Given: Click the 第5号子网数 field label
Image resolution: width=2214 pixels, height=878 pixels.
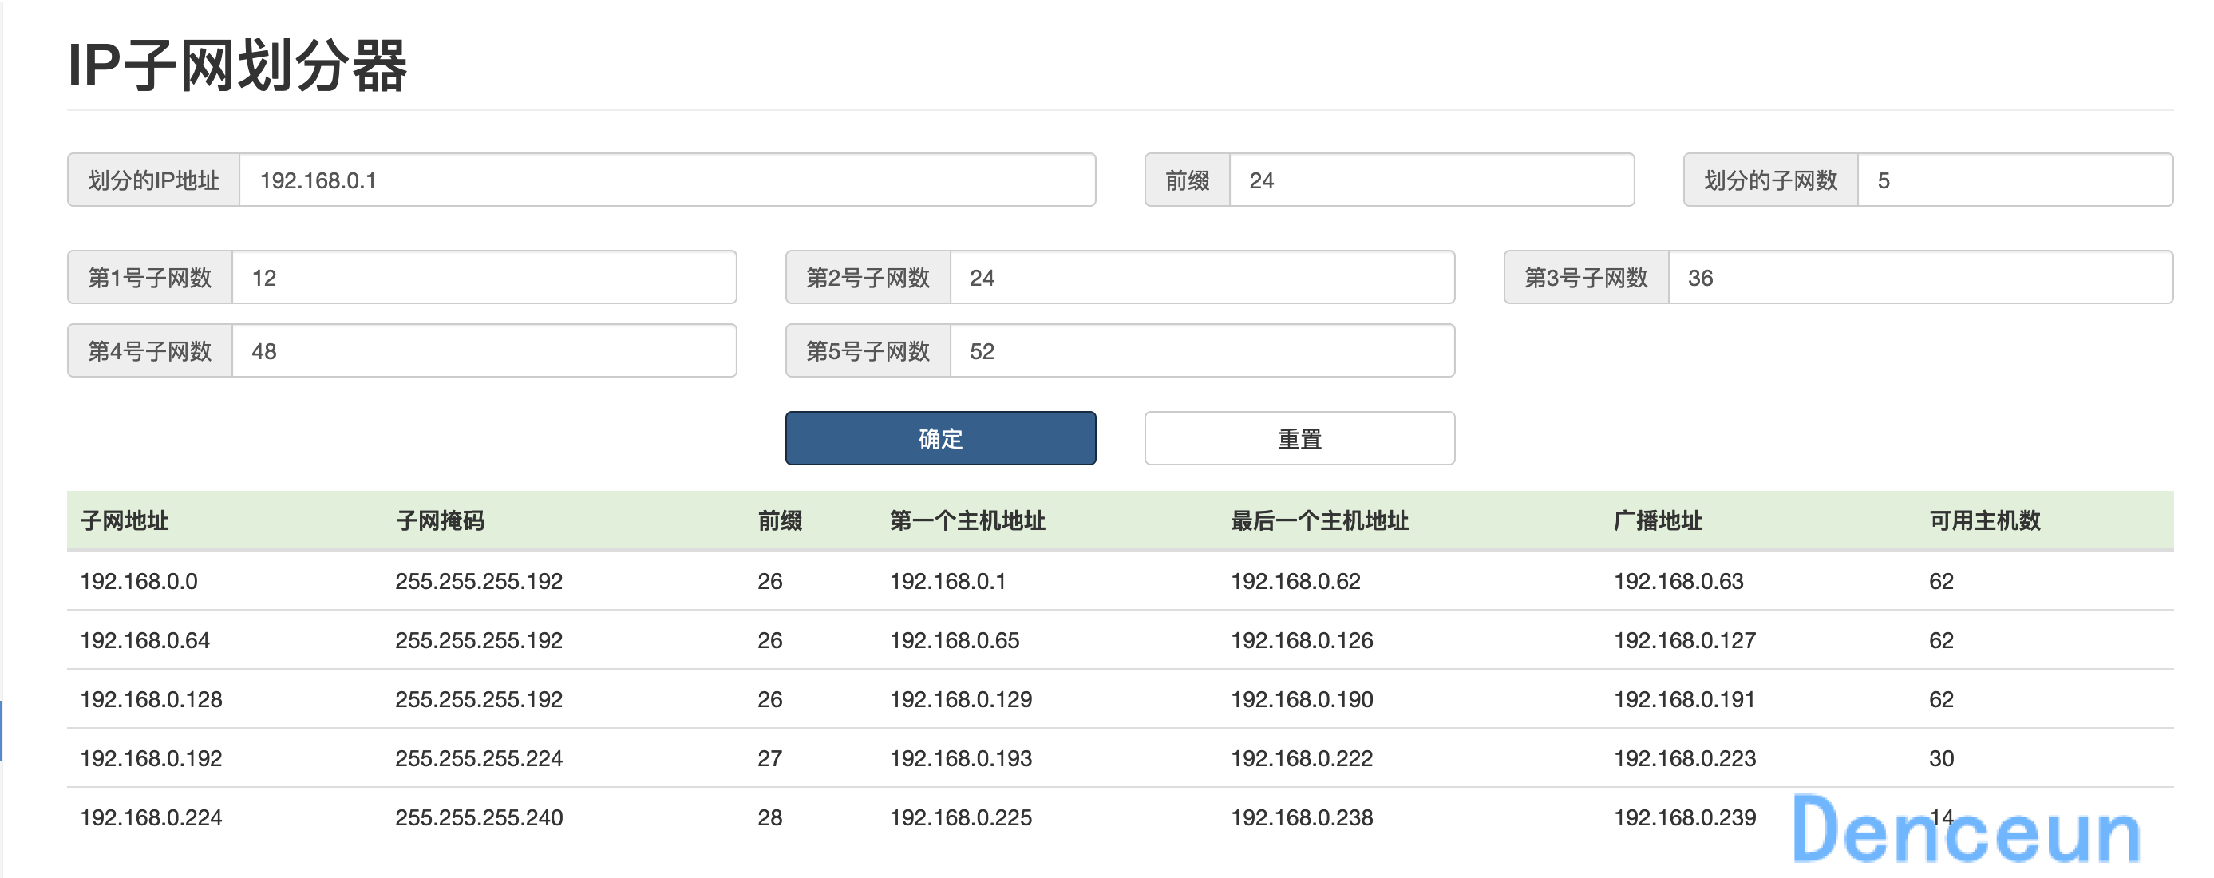Looking at the screenshot, I should point(868,350).
